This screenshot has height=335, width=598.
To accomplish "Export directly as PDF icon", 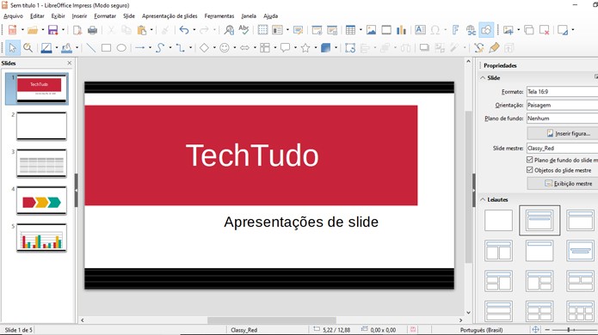I will click(77, 30).
